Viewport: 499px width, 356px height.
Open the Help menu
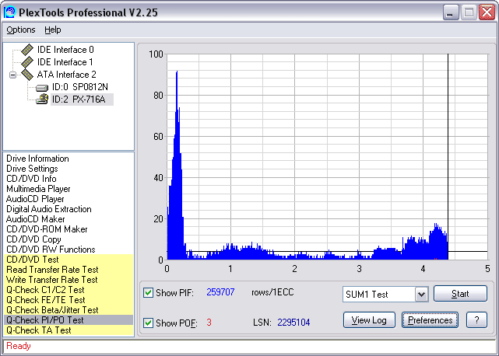point(52,30)
